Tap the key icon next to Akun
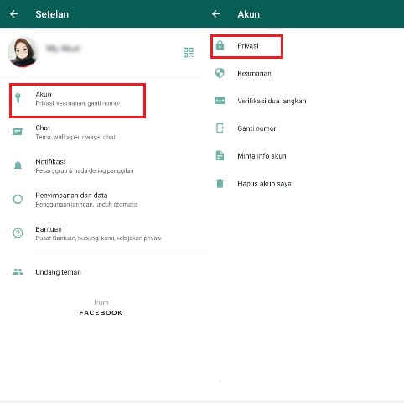Image resolution: width=404 pixels, height=403 pixels. pos(18,98)
